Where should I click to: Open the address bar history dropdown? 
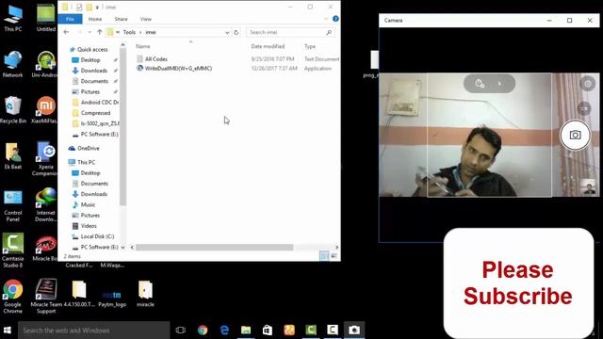[x=227, y=33]
